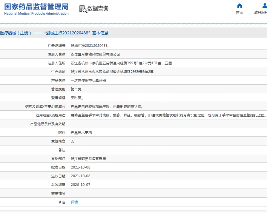Click the 数据查询 heading text

(x=98, y=9)
